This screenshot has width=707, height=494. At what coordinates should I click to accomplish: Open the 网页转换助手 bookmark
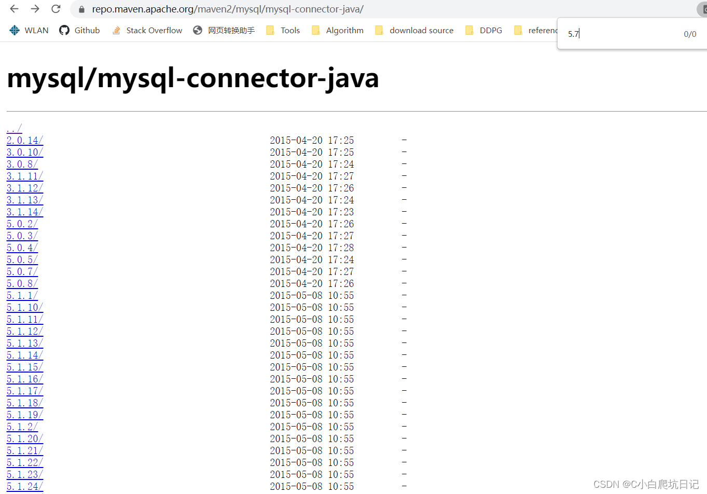(x=224, y=31)
